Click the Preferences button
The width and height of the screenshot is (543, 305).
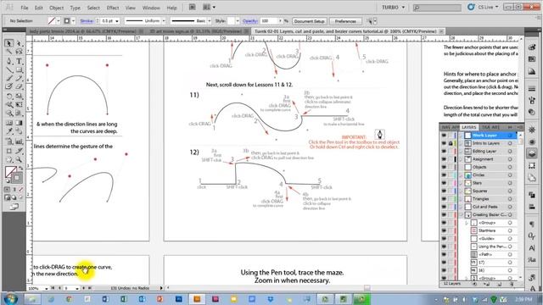[x=345, y=21]
